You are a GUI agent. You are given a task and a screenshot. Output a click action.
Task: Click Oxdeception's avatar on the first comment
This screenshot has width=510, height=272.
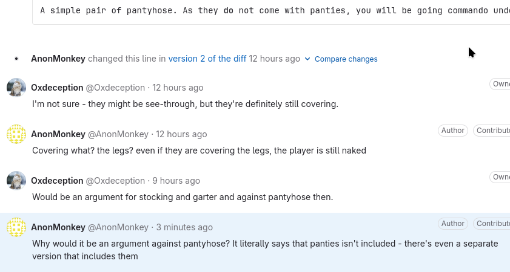pyautogui.click(x=16, y=88)
